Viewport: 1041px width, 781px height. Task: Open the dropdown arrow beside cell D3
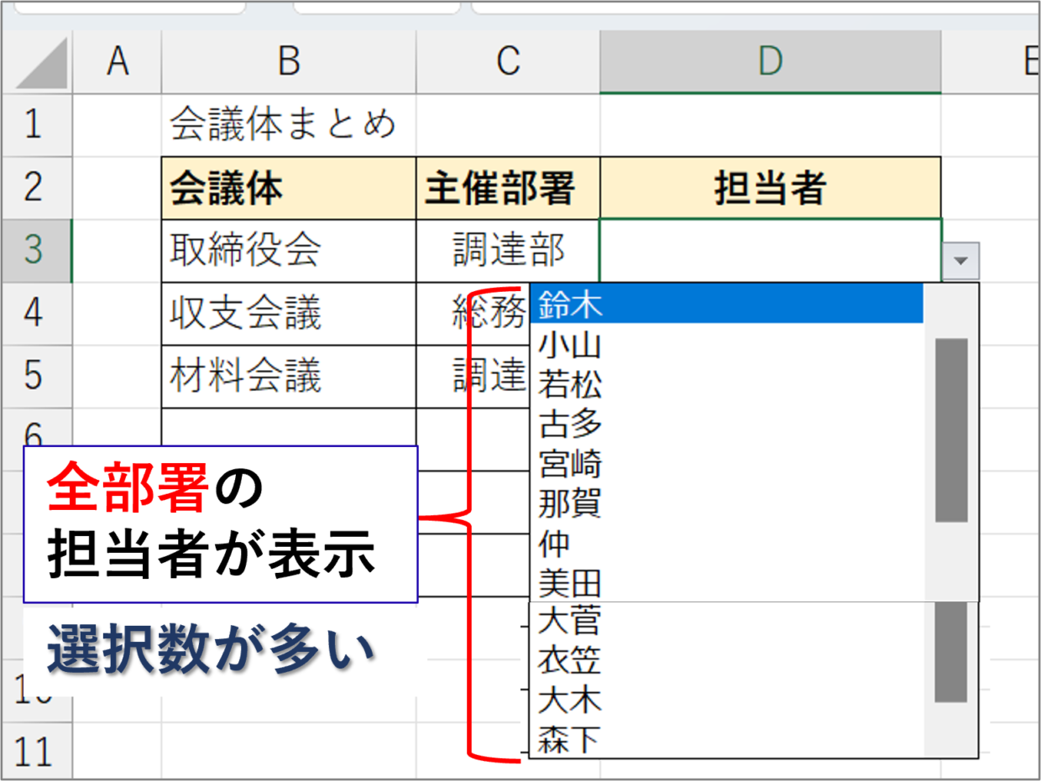point(961,262)
